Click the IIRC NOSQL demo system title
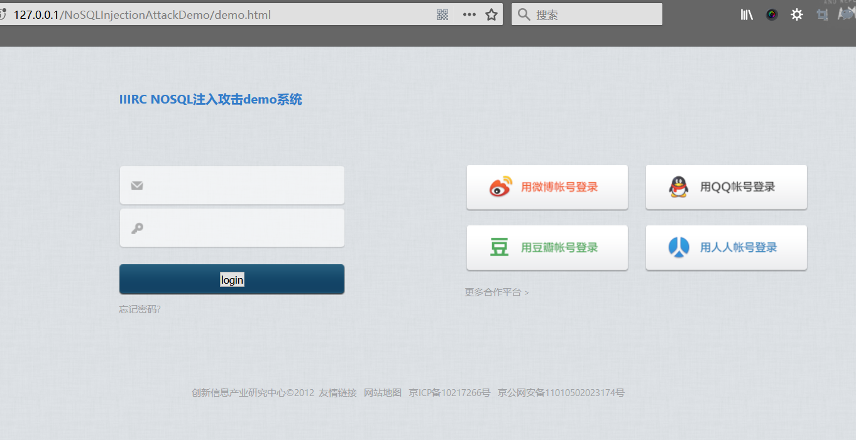 coord(211,99)
